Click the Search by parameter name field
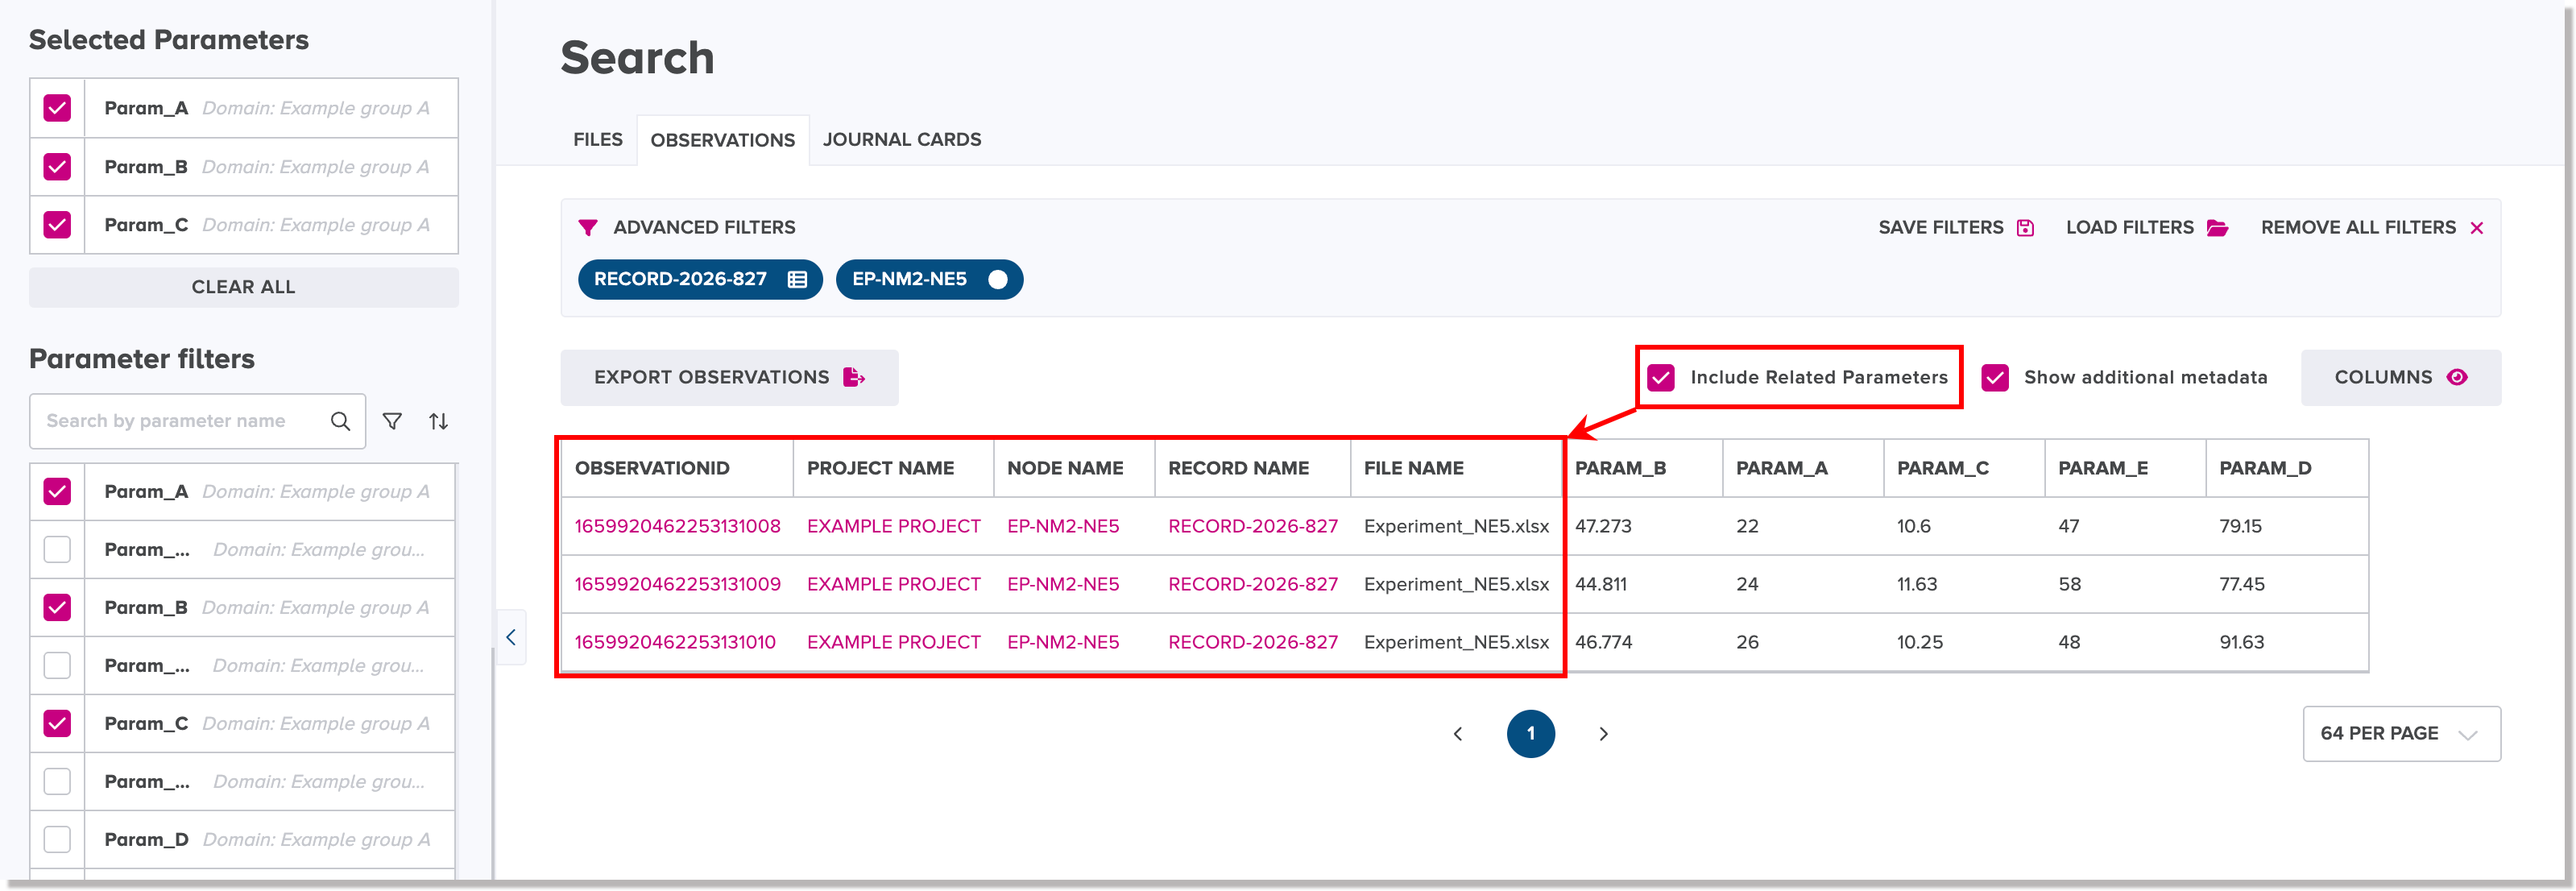The width and height of the screenshot is (2576, 891). click(x=197, y=421)
